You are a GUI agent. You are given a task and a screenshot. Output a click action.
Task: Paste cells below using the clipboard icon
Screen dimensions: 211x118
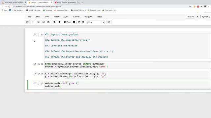[48, 22]
